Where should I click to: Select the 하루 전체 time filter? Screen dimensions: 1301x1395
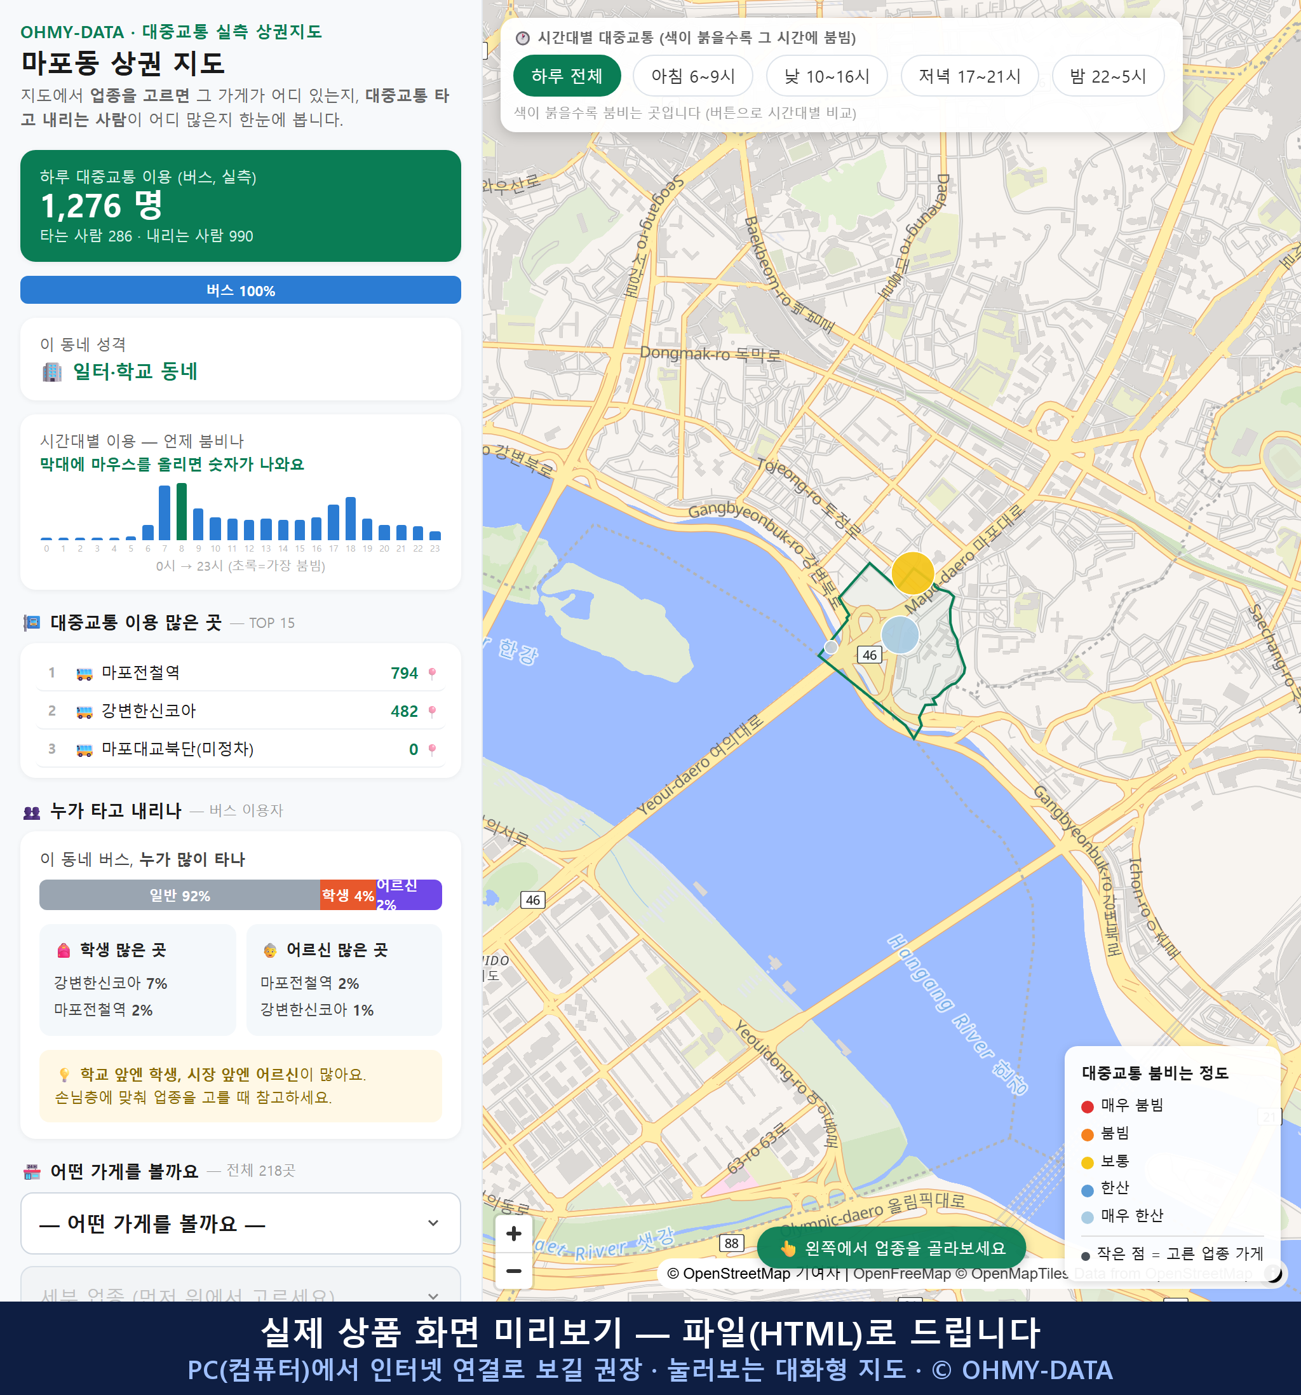click(x=567, y=76)
